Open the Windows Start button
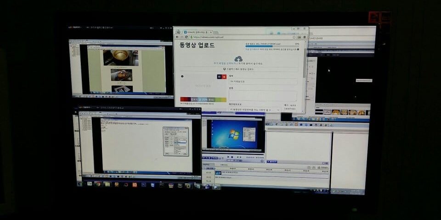The width and height of the screenshot is (441, 220). pyautogui.click(x=80, y=184)
